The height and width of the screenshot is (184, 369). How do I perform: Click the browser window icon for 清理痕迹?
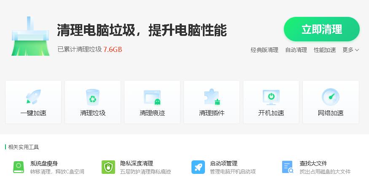click(x=152, y=97)
